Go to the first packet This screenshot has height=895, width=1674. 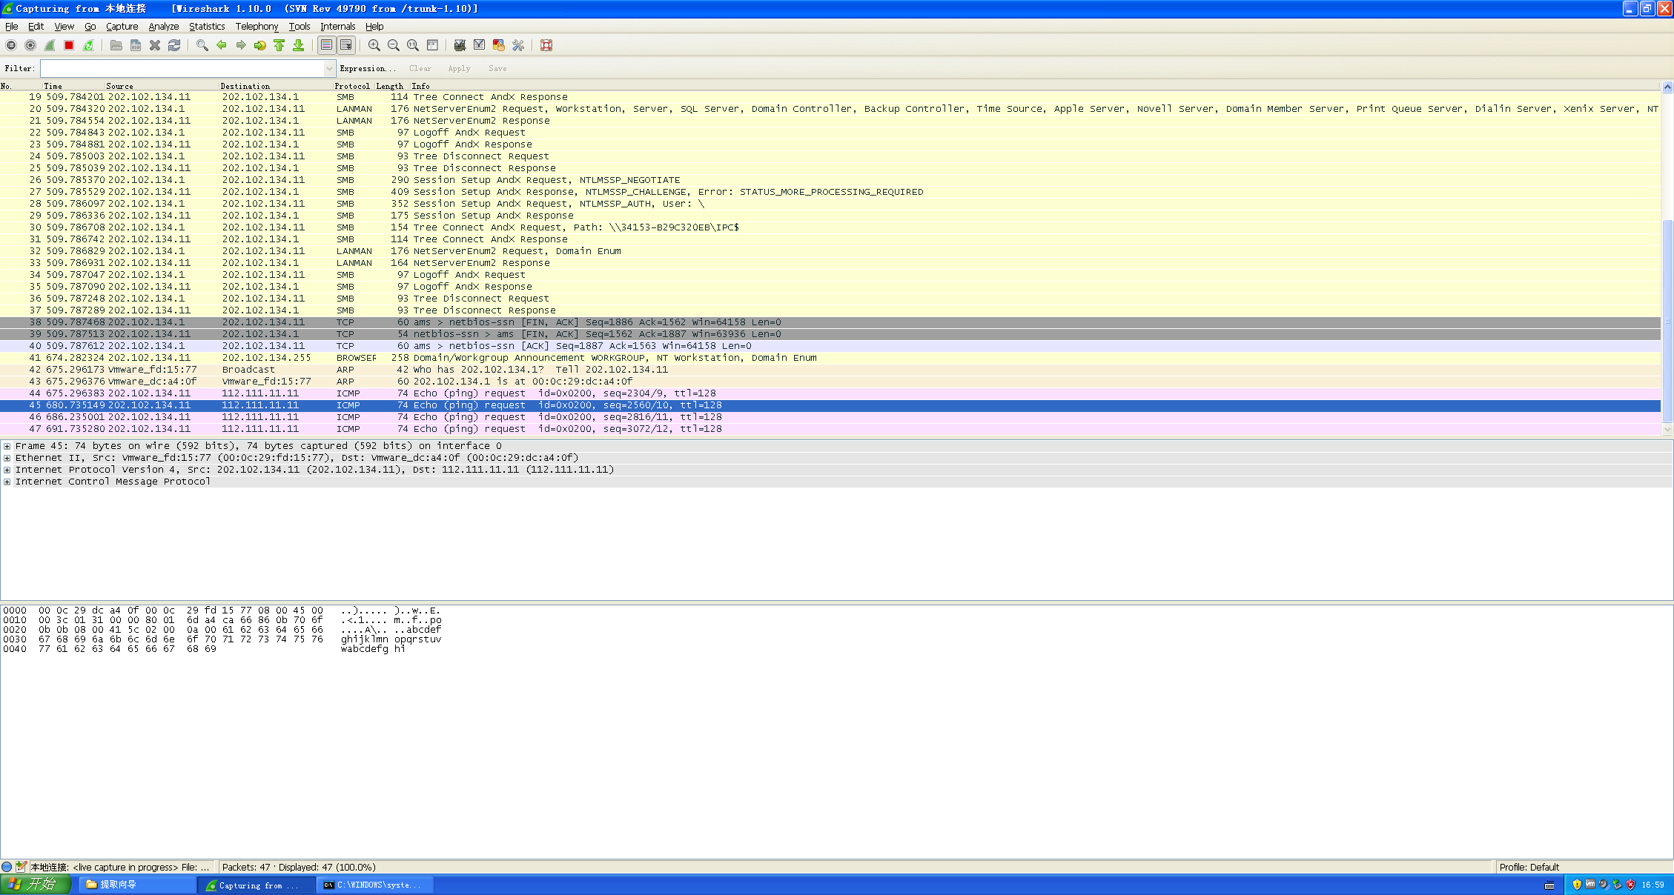(x=279, y=45)
